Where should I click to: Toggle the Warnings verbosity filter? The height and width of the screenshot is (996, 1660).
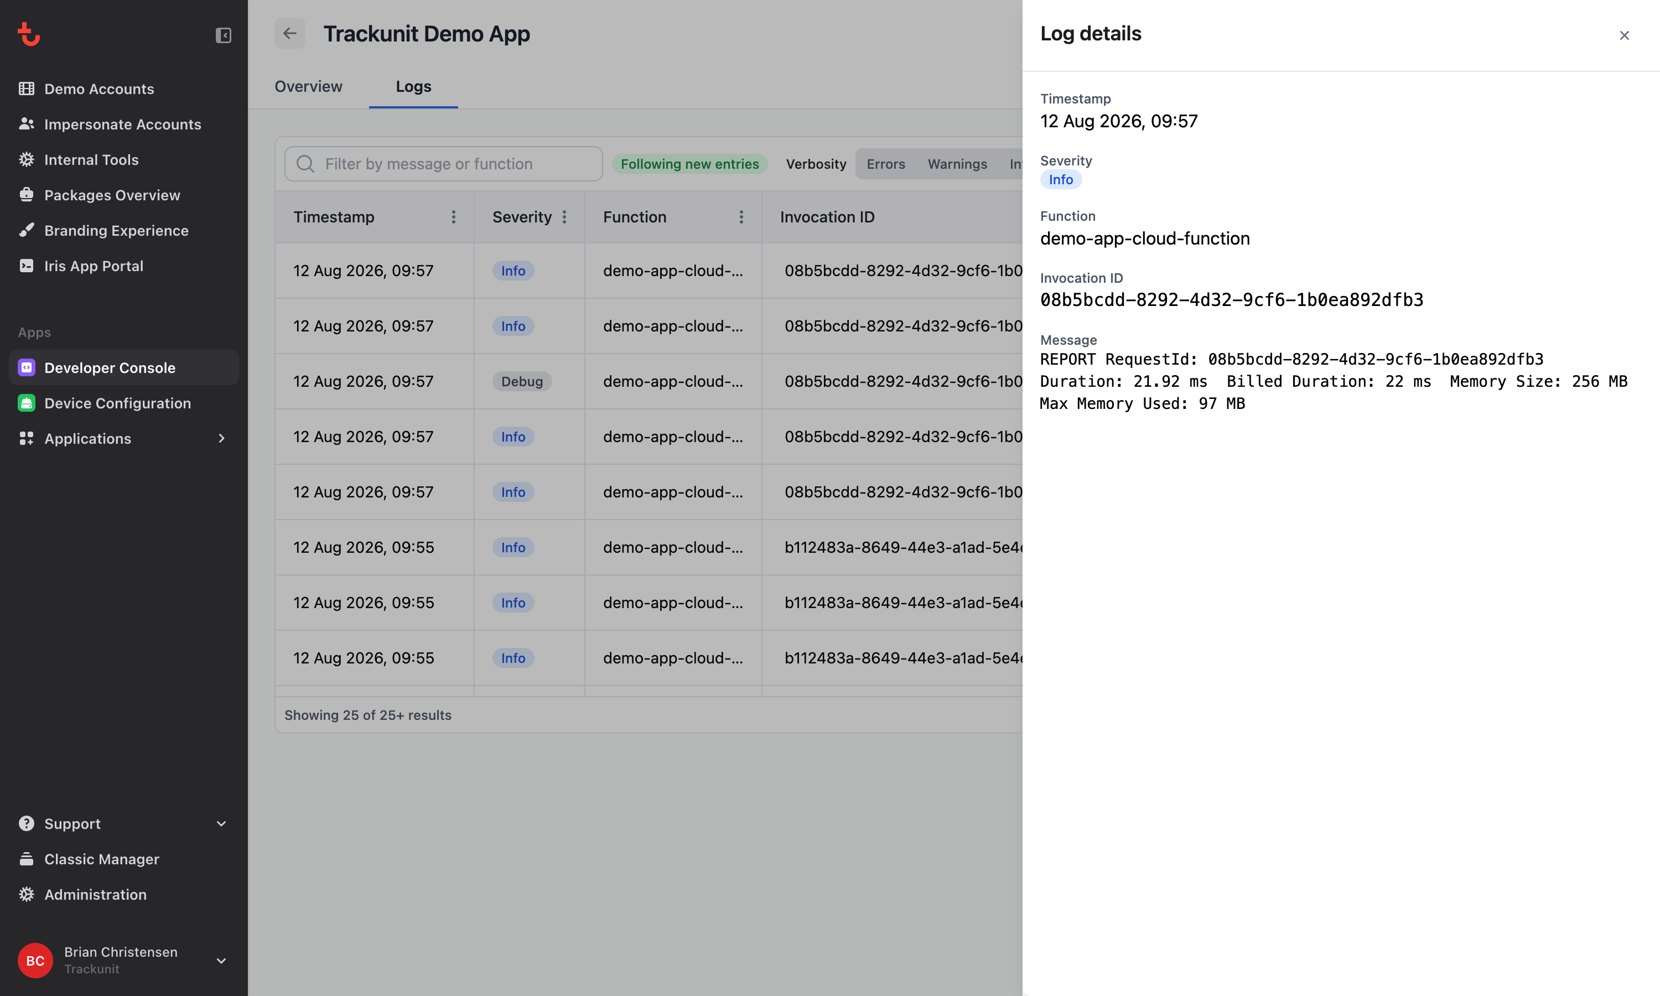tap(957, 164)
